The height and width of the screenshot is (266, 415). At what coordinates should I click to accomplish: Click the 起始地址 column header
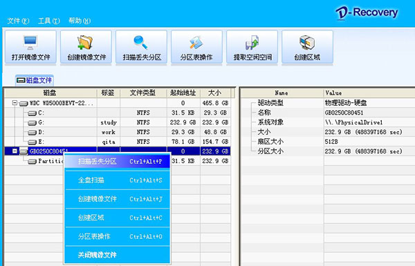tap(183, 93)
